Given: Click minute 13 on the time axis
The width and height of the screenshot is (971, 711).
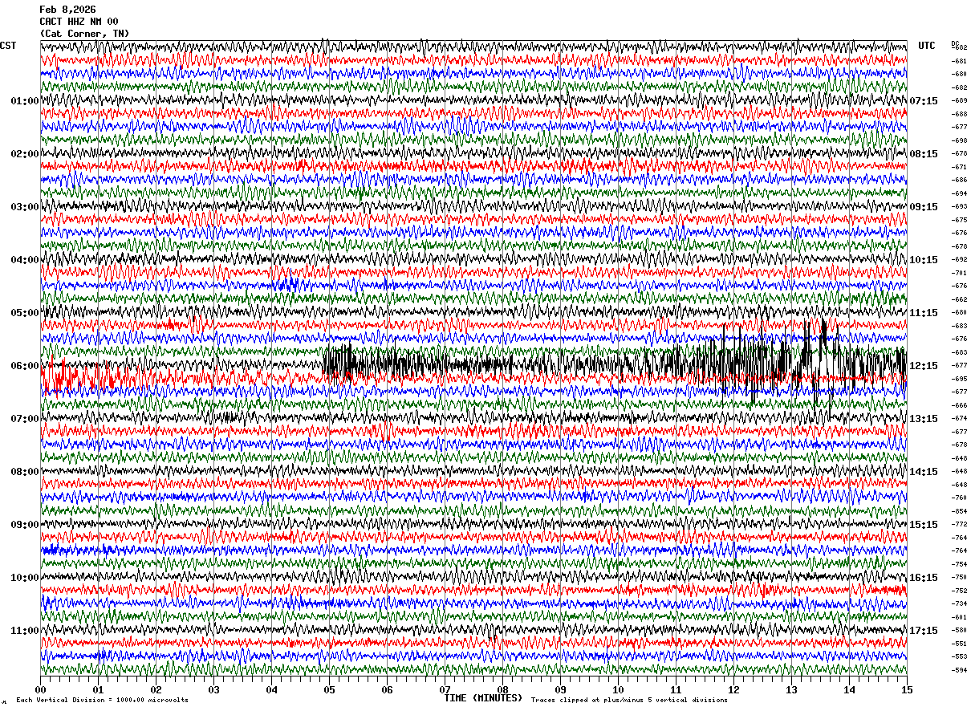Looking at the screenshot, I should click(791, 689).
